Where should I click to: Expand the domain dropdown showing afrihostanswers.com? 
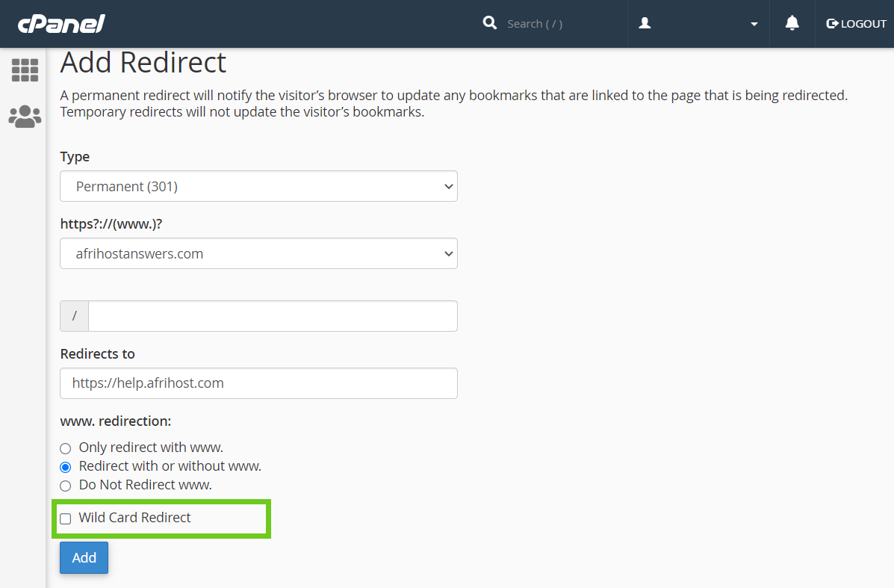pyautogui.click(x=258, y=253)
